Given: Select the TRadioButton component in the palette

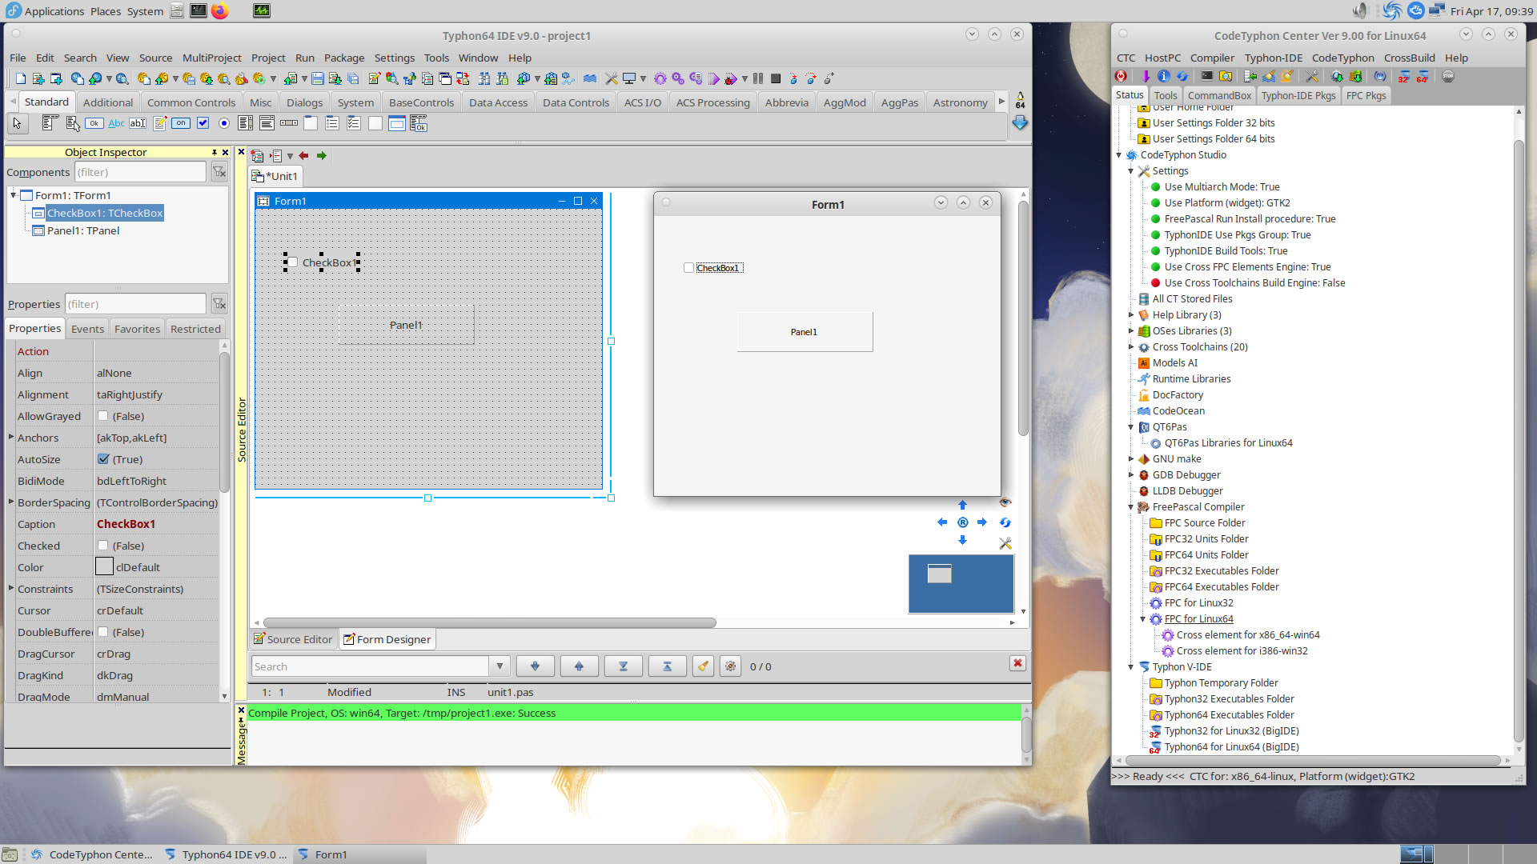Looking at the screenshot, I should coord(224,123).
